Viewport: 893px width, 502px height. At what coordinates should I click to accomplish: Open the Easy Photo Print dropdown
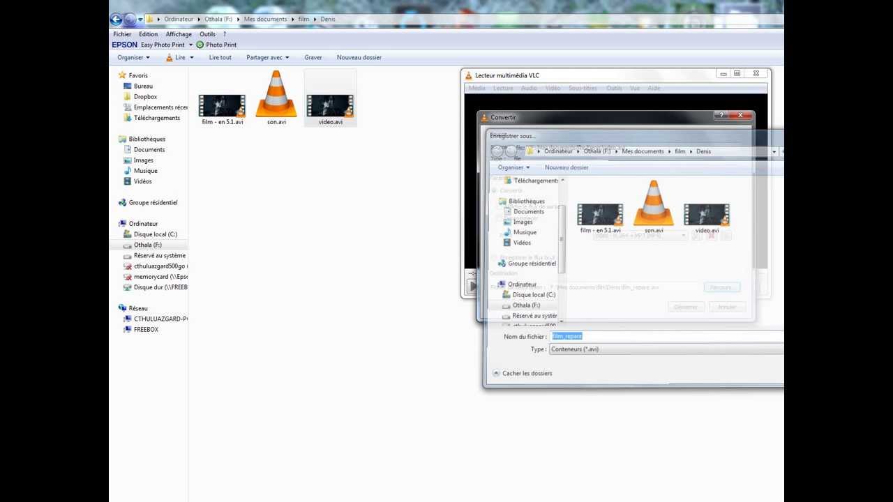190,45
